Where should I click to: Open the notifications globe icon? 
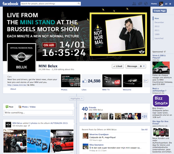click(146, 3)
